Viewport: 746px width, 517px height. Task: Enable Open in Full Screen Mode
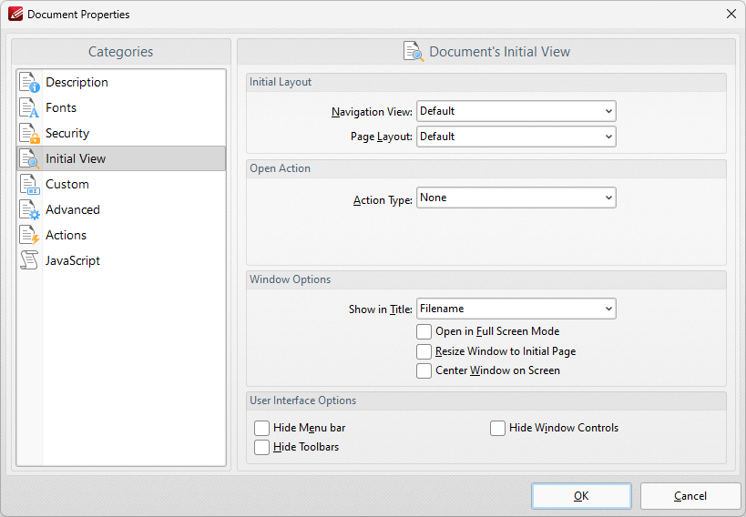(x=424, y=332)
